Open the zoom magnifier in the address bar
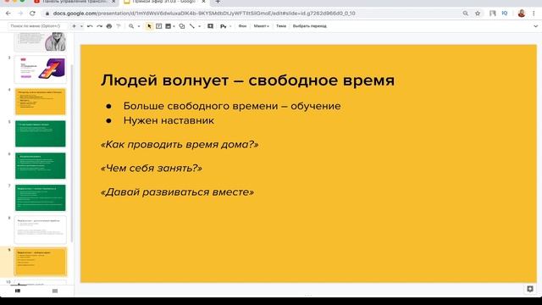 coord(466,14)
